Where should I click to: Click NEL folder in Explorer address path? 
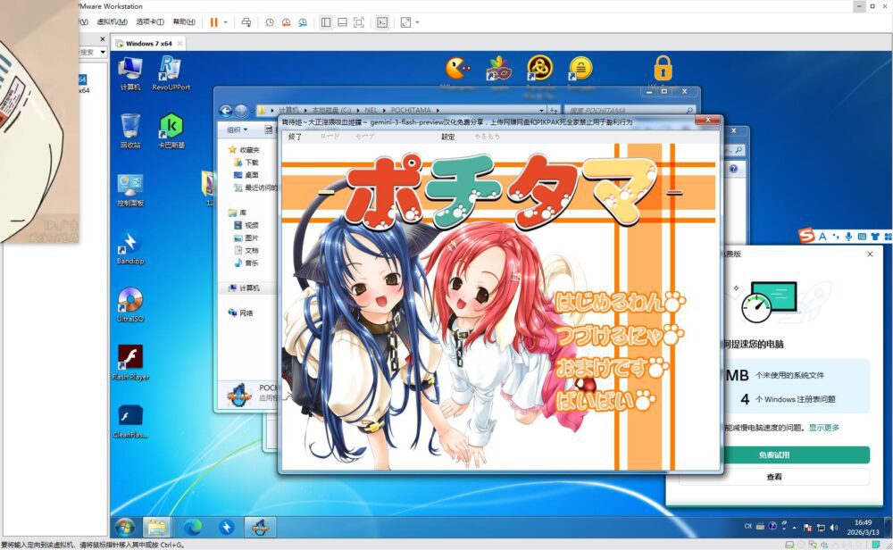click(371, 111)
